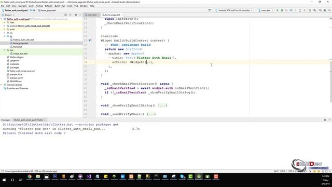Click the Project panel settings gear icon
This screenshot has height=187, width=332.
76,15
